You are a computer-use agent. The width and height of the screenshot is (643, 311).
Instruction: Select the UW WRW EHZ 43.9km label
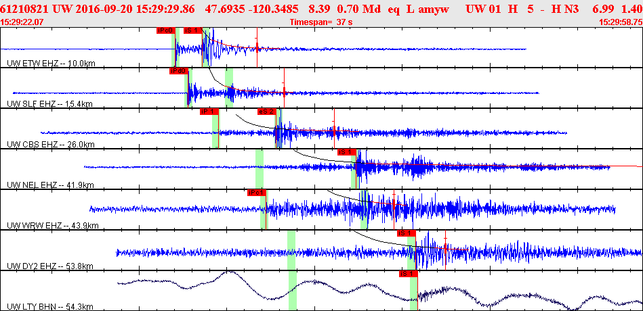point(52,226)
